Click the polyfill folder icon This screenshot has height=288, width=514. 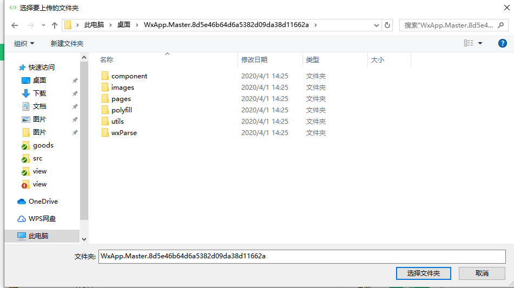pyautogui.click(x=105, y=110)
